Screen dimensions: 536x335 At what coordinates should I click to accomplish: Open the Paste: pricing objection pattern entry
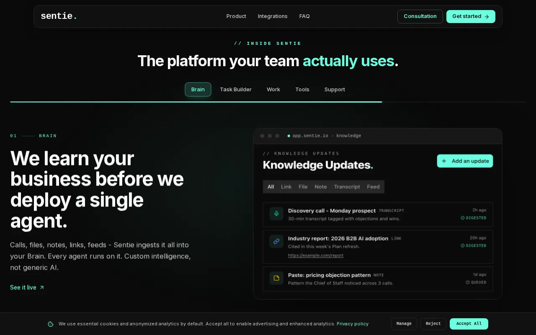click(x=378, y=279)
